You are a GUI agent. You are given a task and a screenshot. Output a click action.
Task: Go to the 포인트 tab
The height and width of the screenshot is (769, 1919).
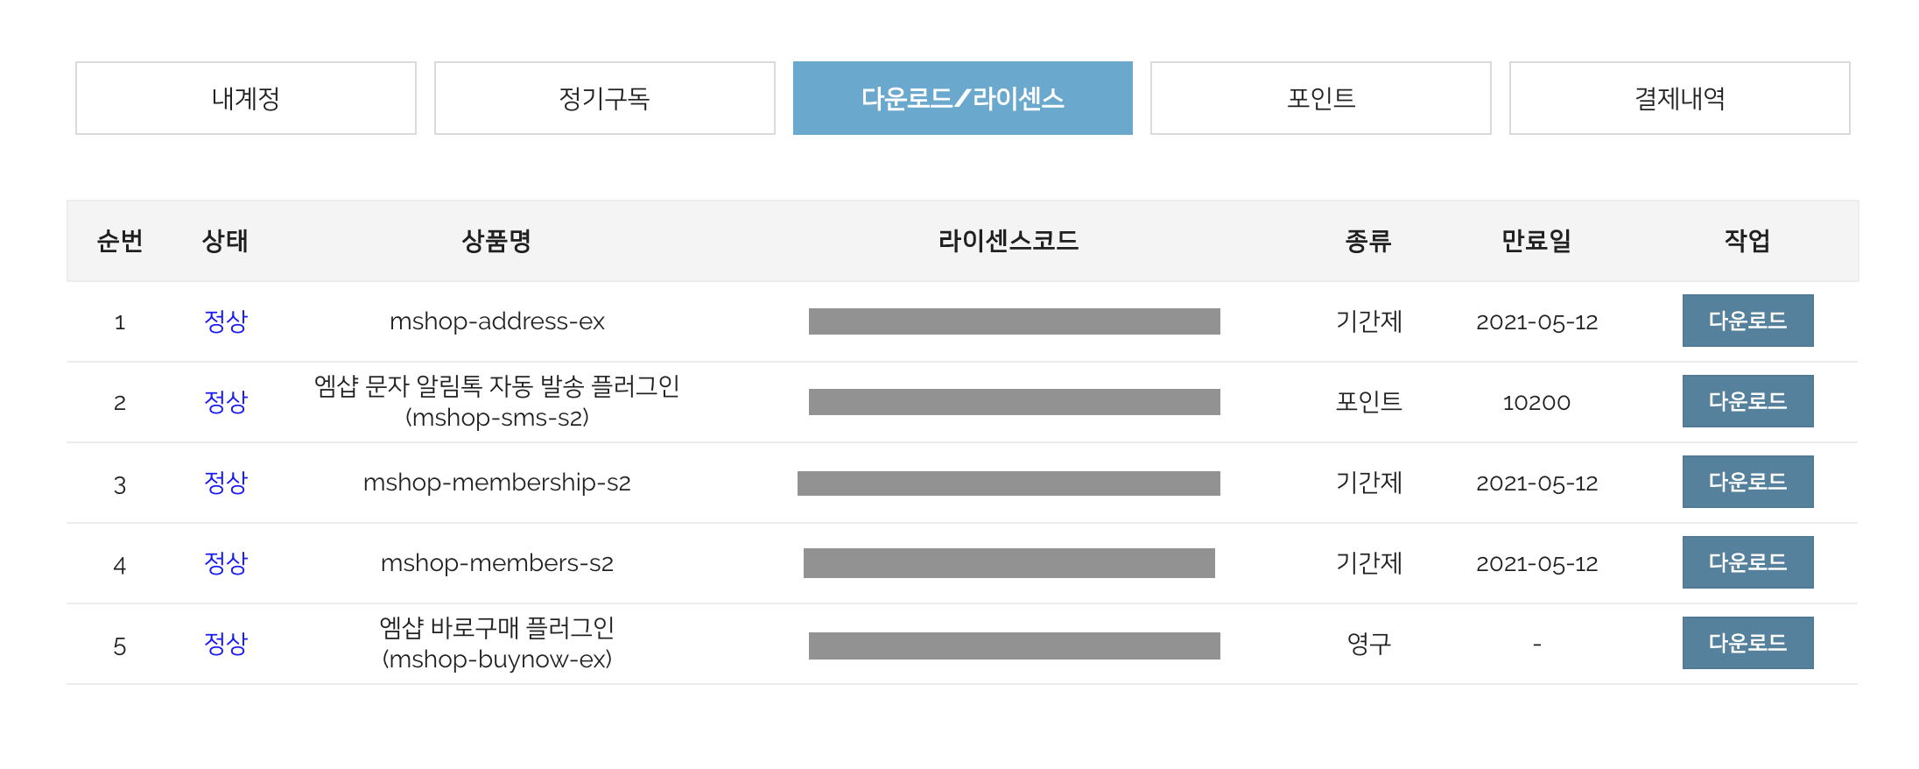pos(1321,98)
